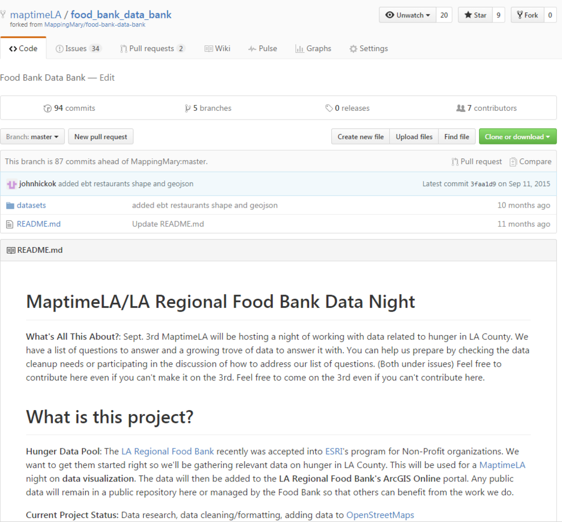Click the Pull requests tab icon
Viewport: 562px width, 522px height.
(x=124, y=49)
